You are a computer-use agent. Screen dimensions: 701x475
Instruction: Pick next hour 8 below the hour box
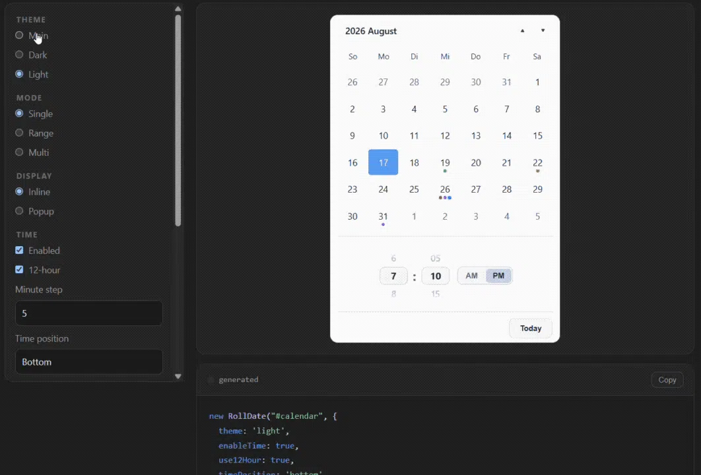[393, 294]
